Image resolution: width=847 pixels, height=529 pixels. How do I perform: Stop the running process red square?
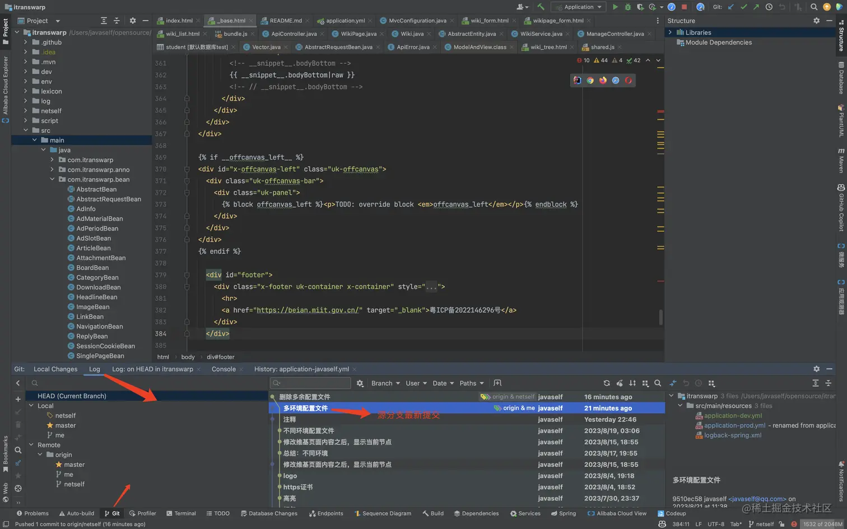(x=684, y=7)
